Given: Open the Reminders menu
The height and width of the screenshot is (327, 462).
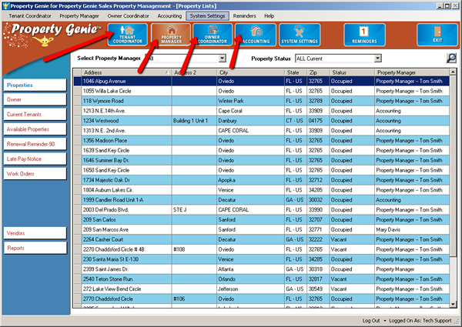Looking at the screenshot, I should [245, 16].
